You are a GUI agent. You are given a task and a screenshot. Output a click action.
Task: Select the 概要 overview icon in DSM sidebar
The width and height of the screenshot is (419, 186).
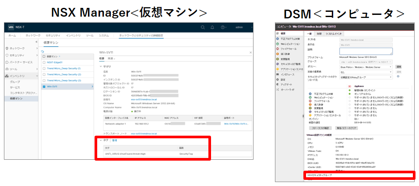click(x=278, y=33)
